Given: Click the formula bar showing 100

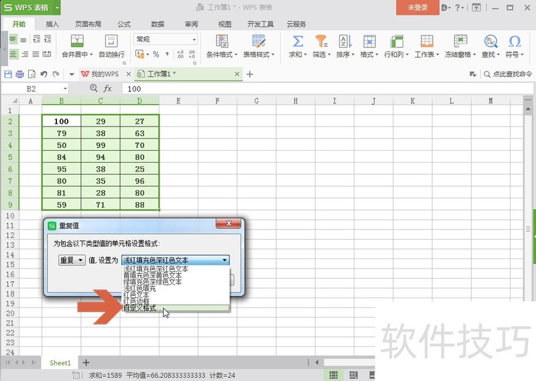Looking at the screenshot, I should pos(328,89).
